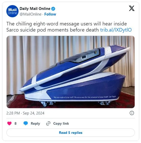Open the tweet info circle icon
Image resolution: width=141 pixels, height=143 pixels.
point(132,113)
